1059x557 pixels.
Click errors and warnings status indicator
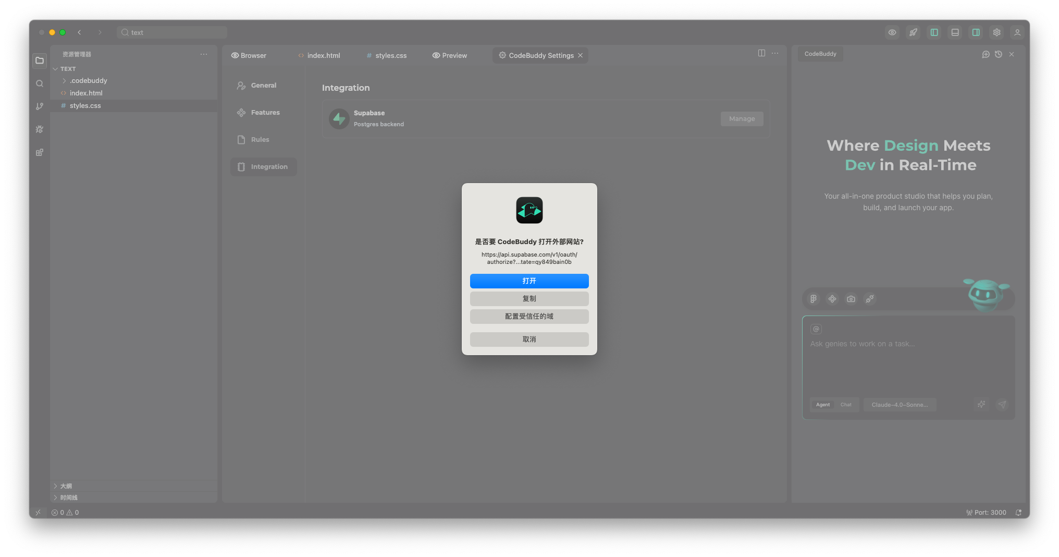[65, 513]
